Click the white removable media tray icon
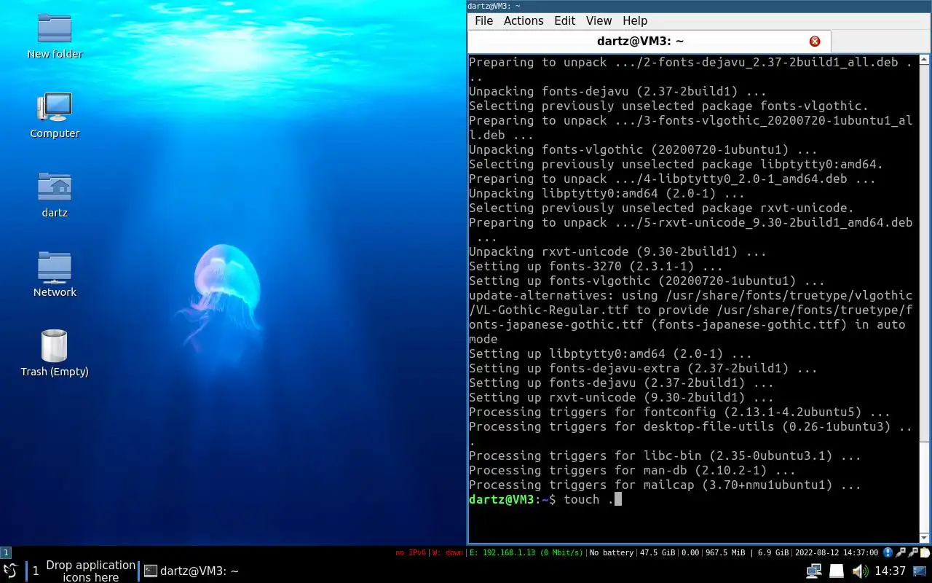932x583 pixels. coord(837,571)
